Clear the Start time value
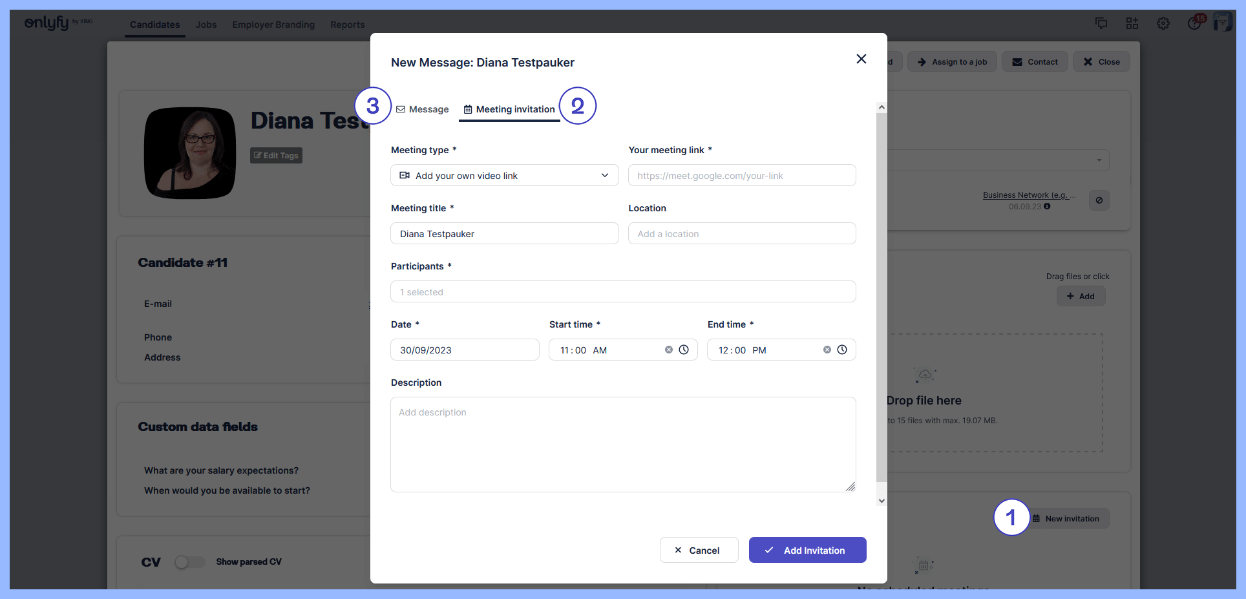The height and width of the screenshot is (599, 1246). point(669,350)
